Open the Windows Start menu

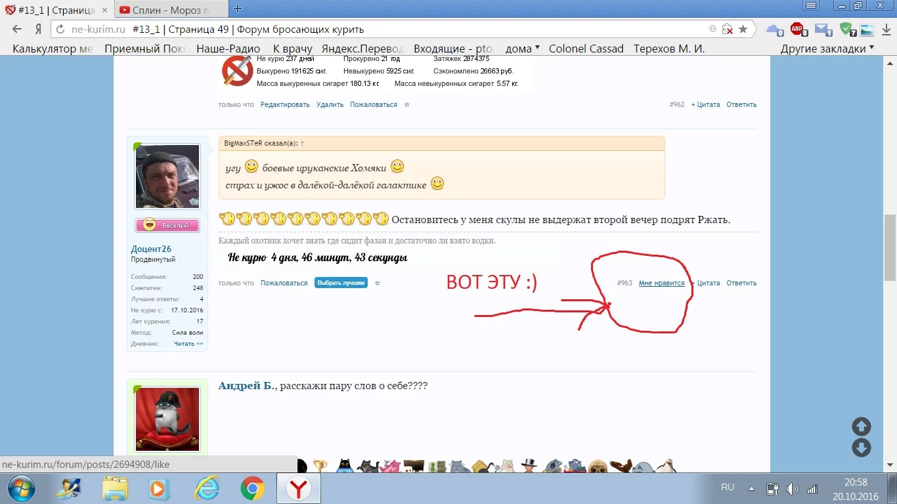tap(20, 488)
